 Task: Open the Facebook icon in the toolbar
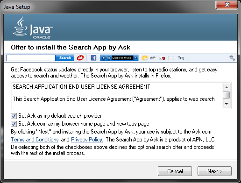point(93,58)
